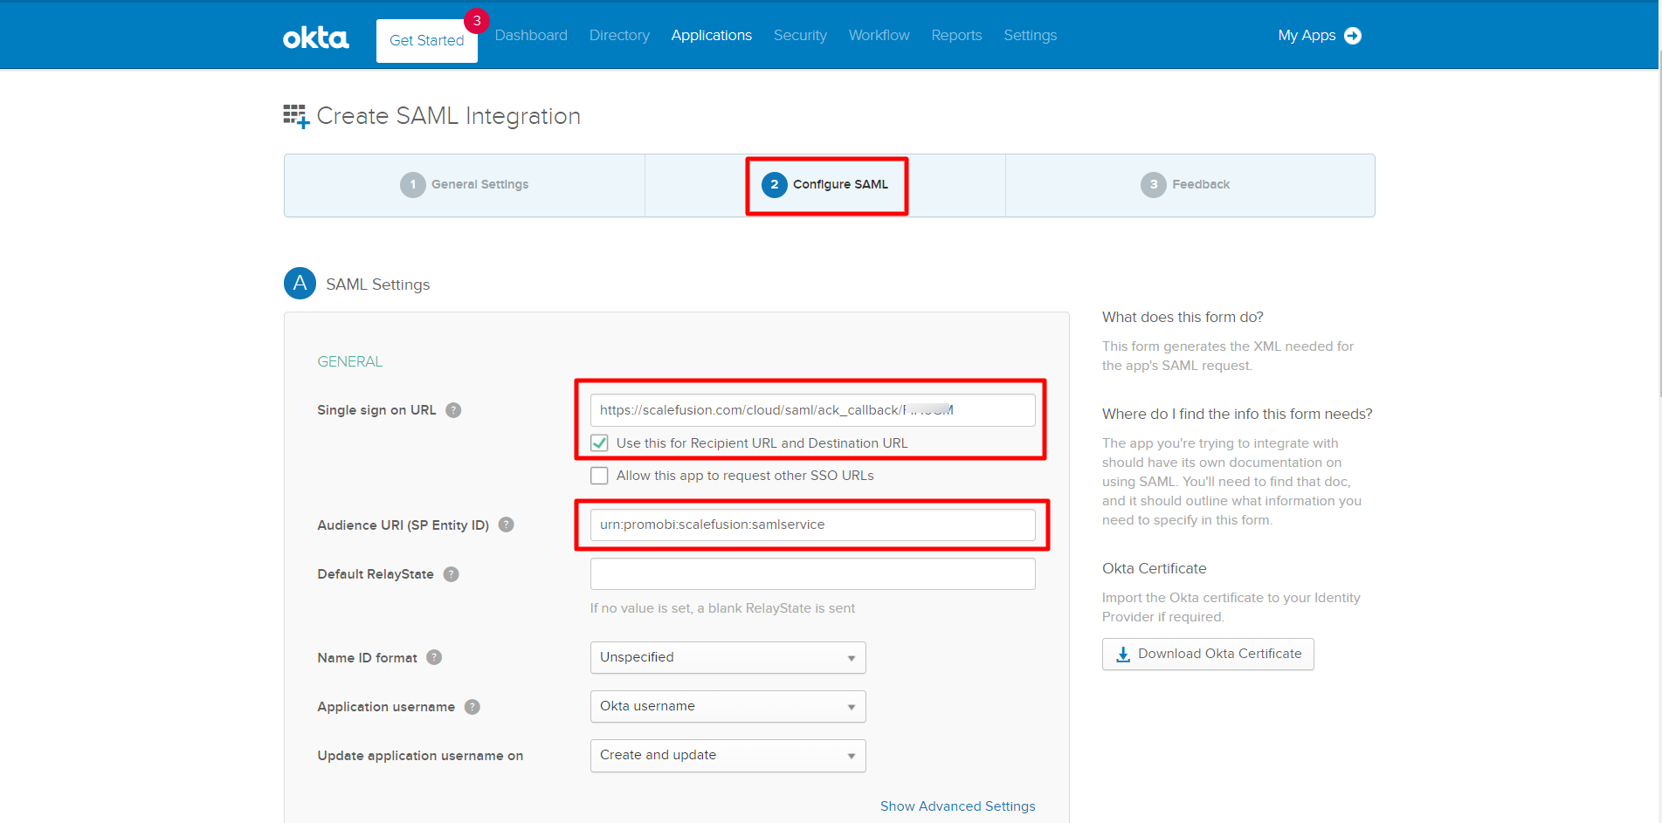Click the Audience URI input field
Image resolution: width=1662 pixels, height=823 pixels.
click(x=812, y=525)
